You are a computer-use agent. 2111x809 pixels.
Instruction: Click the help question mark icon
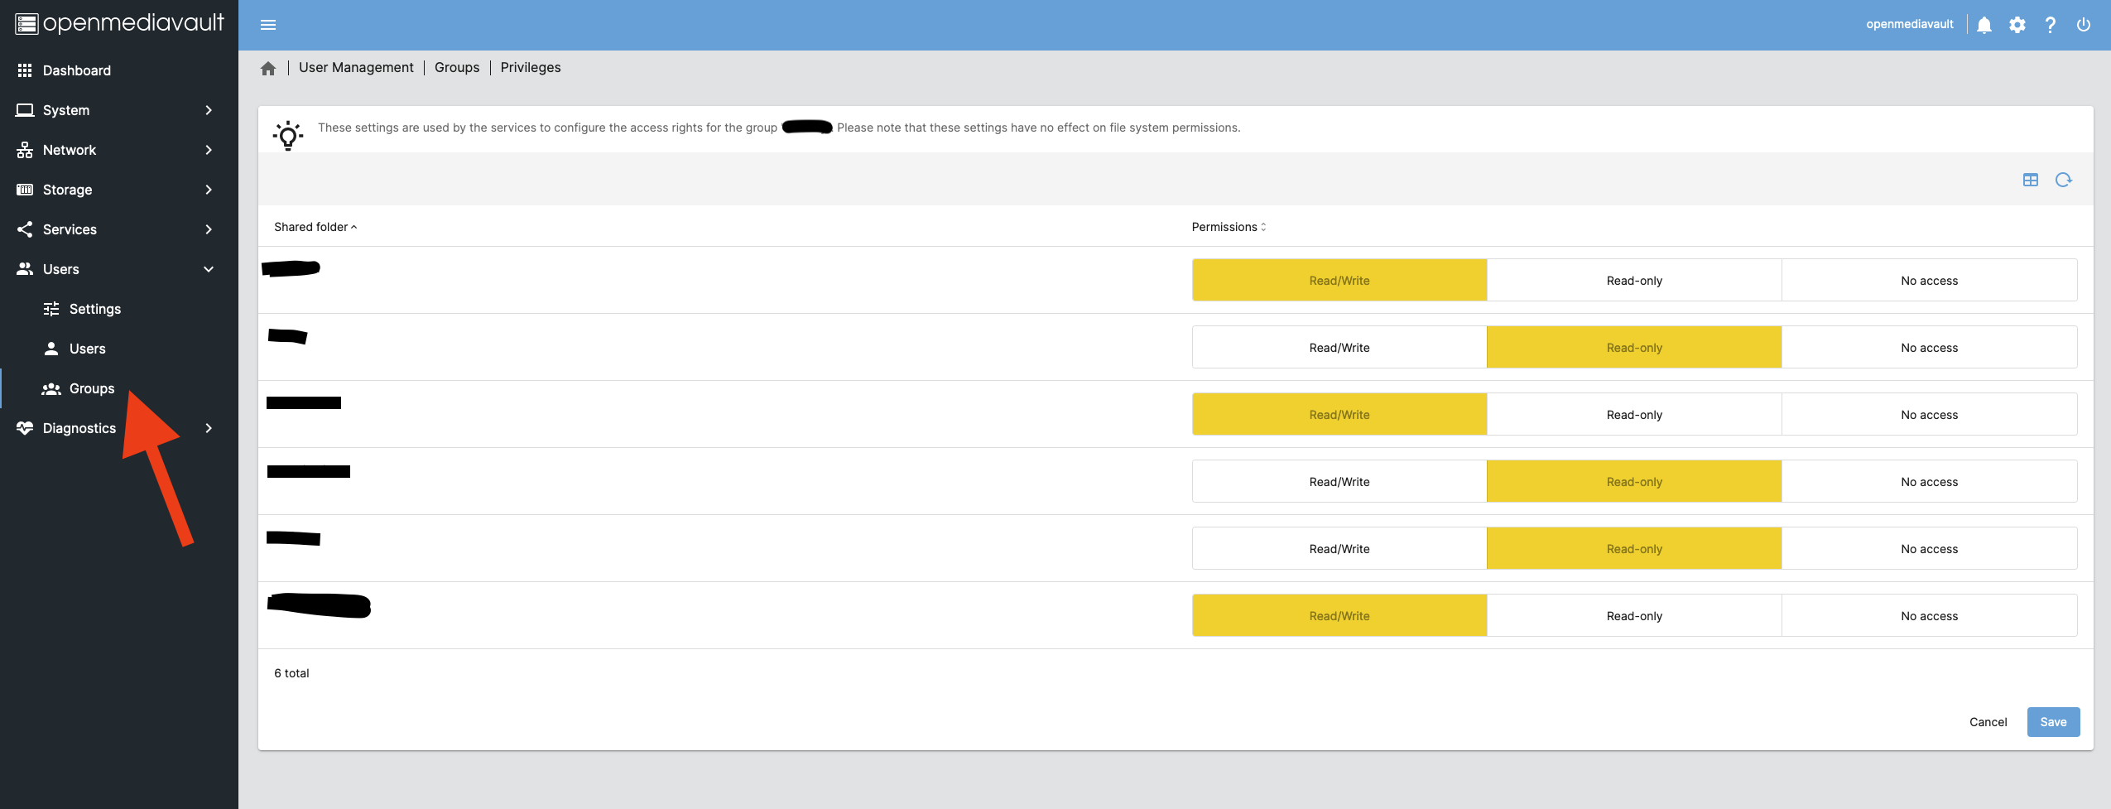(2051, 25)
